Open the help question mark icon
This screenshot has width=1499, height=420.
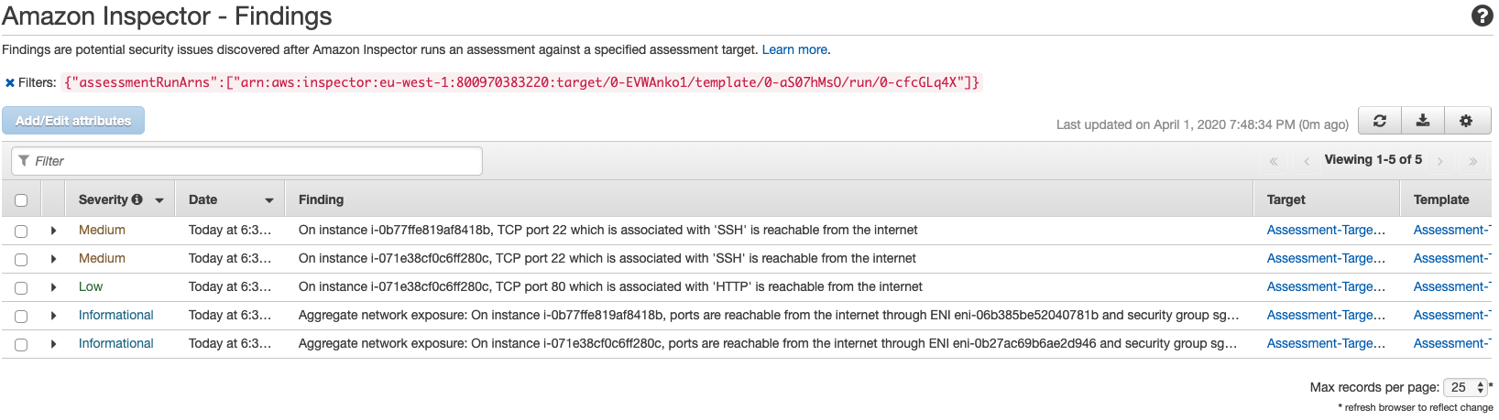1482,16
